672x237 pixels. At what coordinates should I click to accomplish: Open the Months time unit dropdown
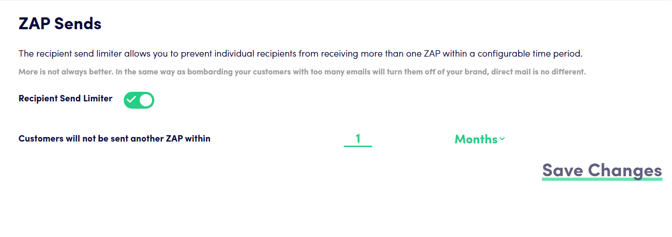[479, 139]
